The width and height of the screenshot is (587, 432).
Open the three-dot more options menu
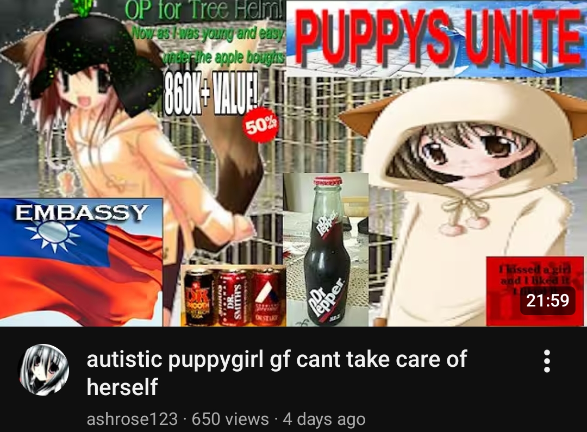[547, 361]
